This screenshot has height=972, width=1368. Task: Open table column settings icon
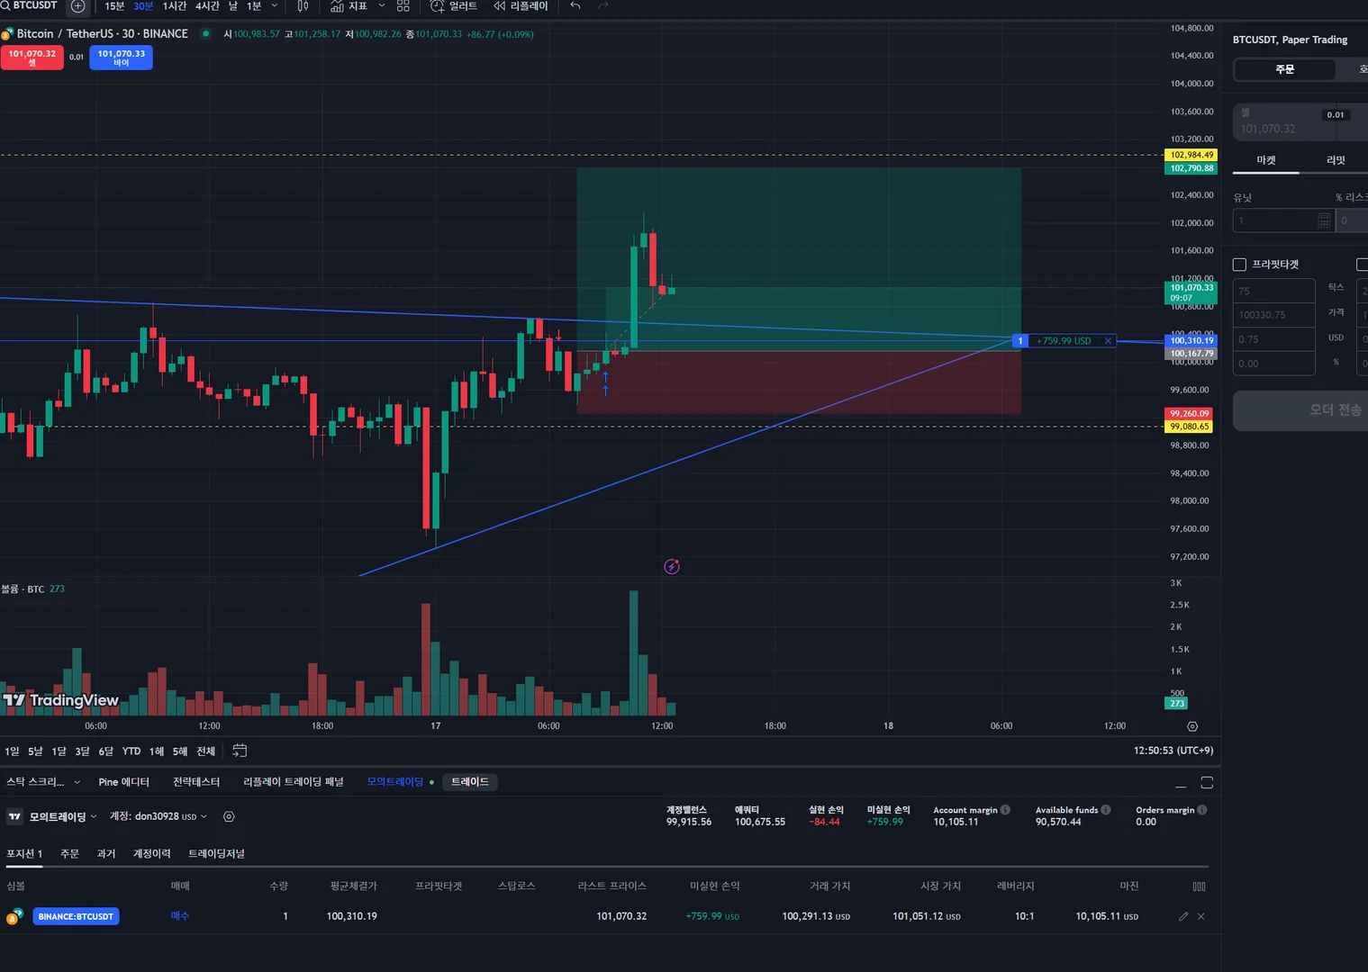1199,886
